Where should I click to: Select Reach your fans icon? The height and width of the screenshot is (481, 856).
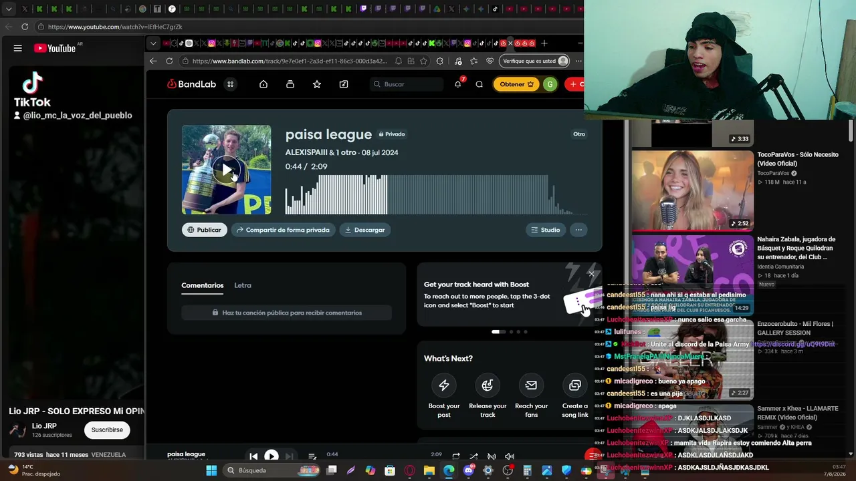point(531,385)
